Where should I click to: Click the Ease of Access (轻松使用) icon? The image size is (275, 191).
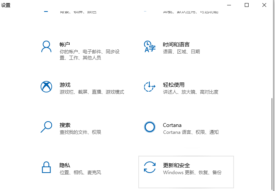point(150,87)
